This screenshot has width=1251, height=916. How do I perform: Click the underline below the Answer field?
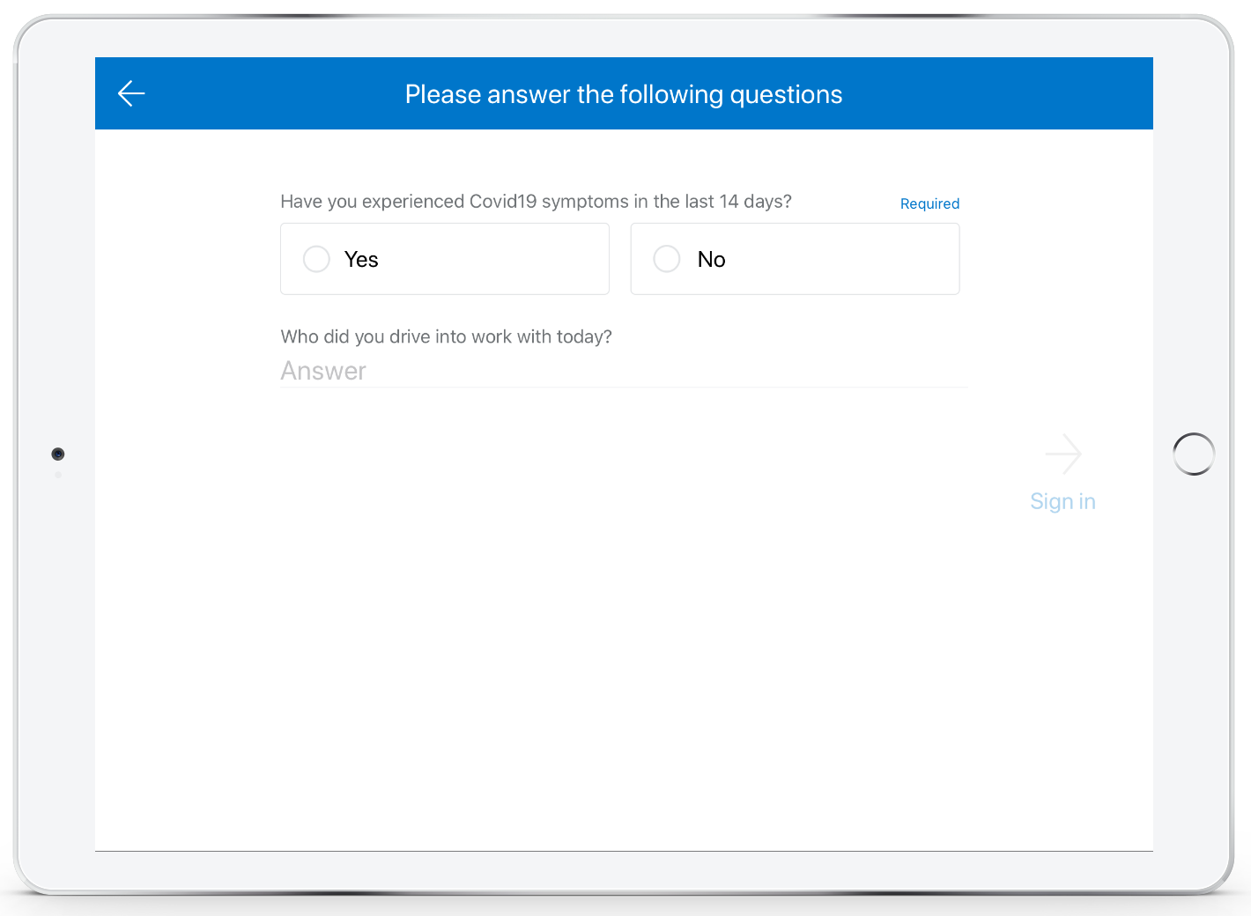[624, 387]
